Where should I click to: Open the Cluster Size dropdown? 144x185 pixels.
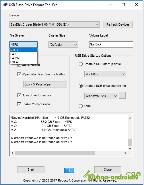63,45
